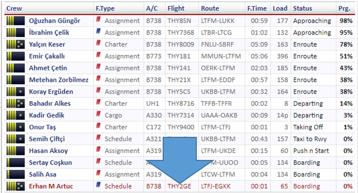Screen dimensions: 358x193
Task: Select flight THY2GE in the last row
Action: click(x=179, y=186)
